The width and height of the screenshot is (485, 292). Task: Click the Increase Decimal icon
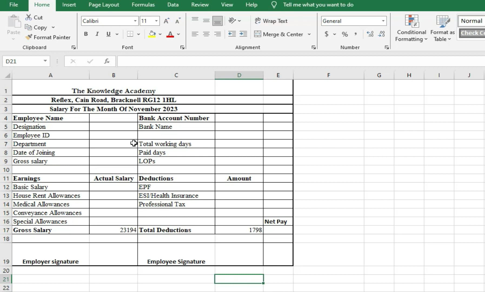(x=370, y=34)
